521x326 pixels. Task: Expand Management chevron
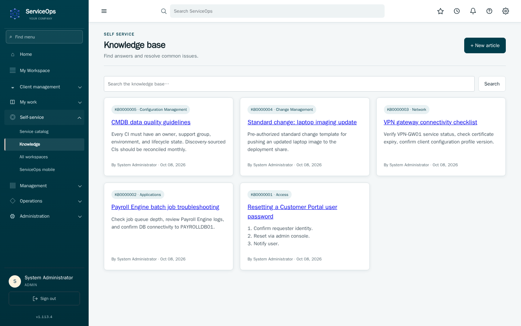click(x=80, y=186)
